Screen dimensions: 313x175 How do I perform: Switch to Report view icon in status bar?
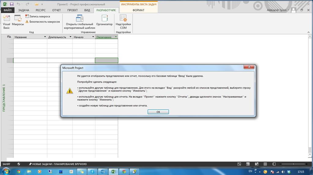pos(274,164)
